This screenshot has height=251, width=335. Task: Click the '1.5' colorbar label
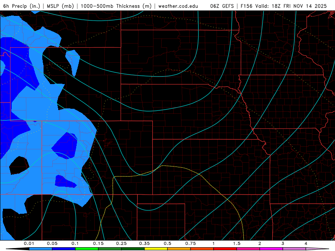pos(237,243)
